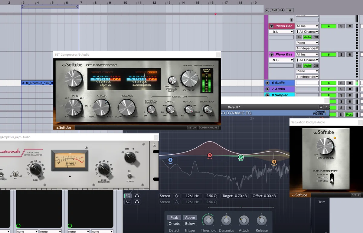Toggle track activator 4 for Piano Bac

[x=329, y=26]
